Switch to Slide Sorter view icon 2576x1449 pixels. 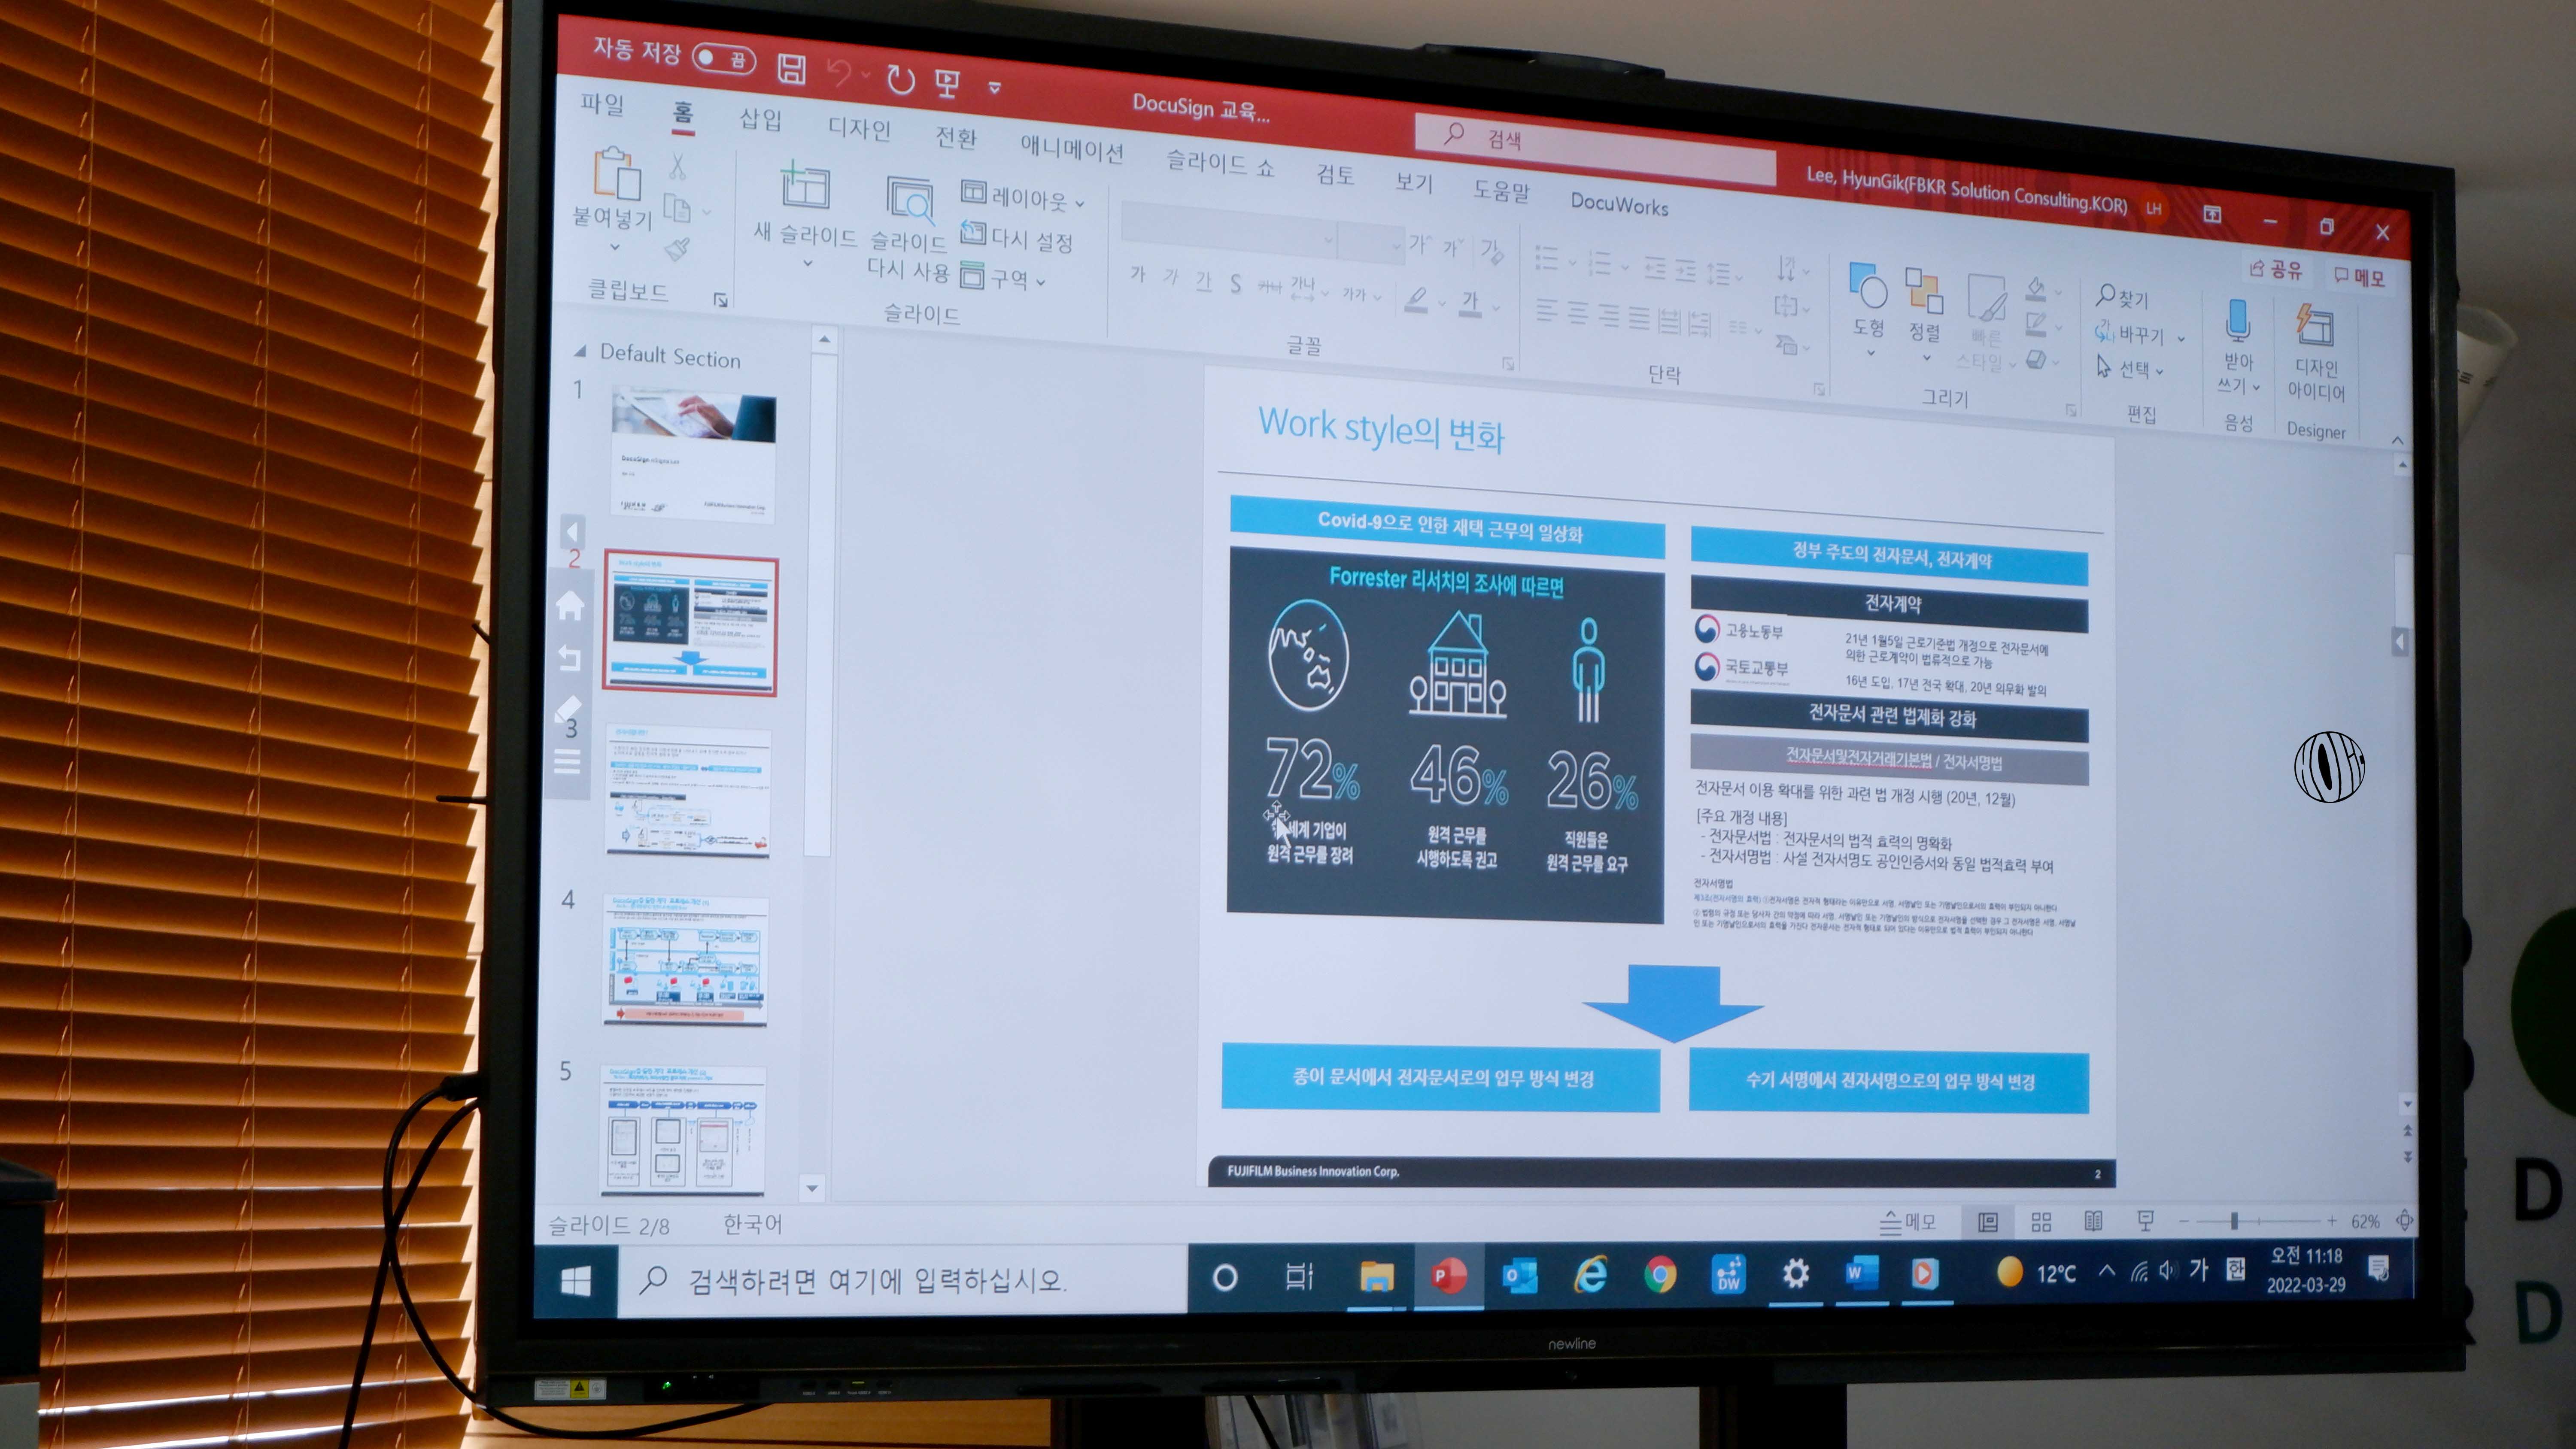pyautogui.click(x=2041, y=1221)
